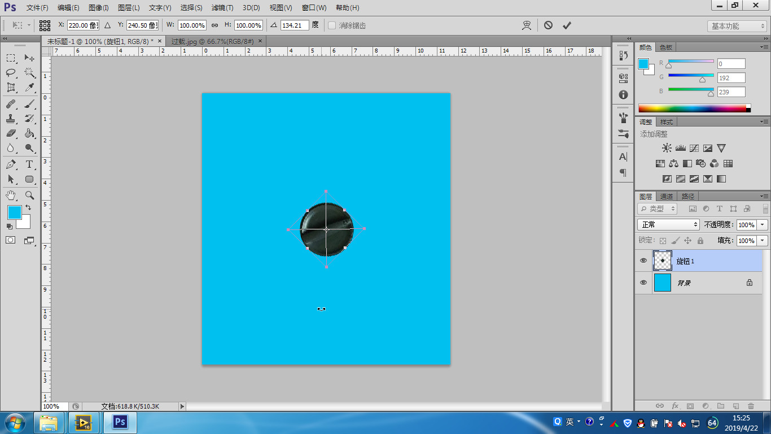Select the Paint Bucket tool
The image size is (771, 434).
29,133
